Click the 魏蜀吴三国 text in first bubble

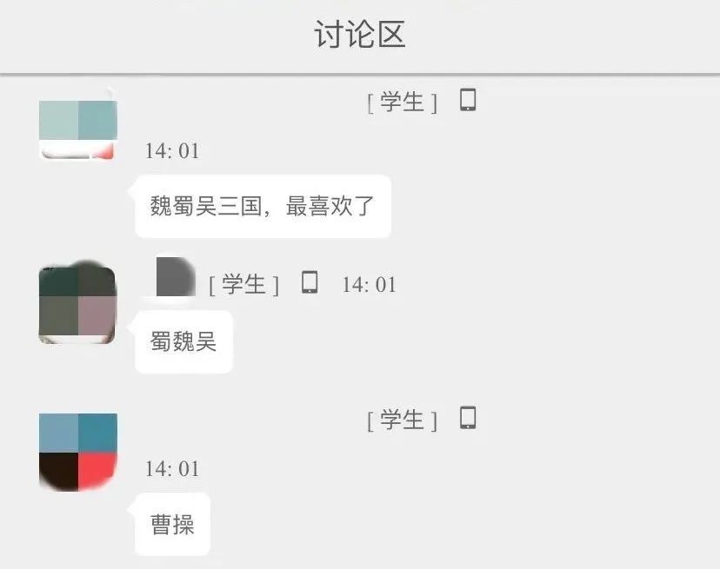pyautogui.click(x=206, y=206)
